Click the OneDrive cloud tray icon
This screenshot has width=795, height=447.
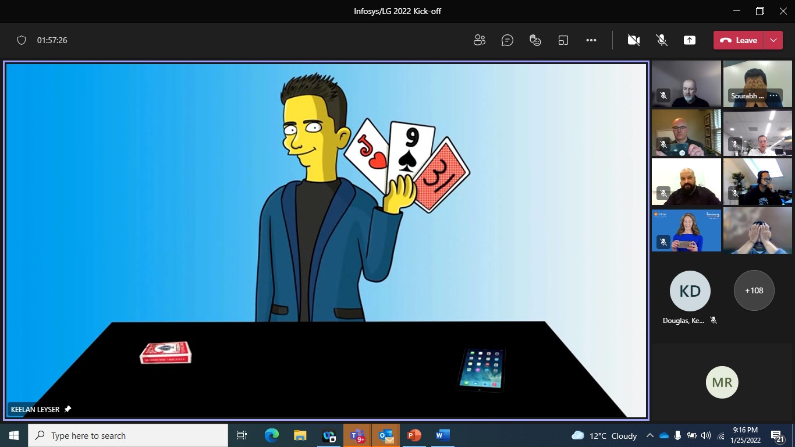(x=664, y=435)
